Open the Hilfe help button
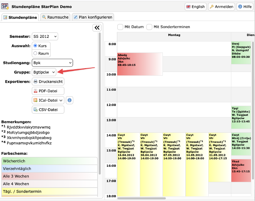Viewport: 255px width, 201px height. 245,7
